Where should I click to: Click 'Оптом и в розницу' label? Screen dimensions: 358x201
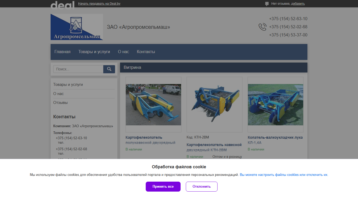[x=227, y=157]
